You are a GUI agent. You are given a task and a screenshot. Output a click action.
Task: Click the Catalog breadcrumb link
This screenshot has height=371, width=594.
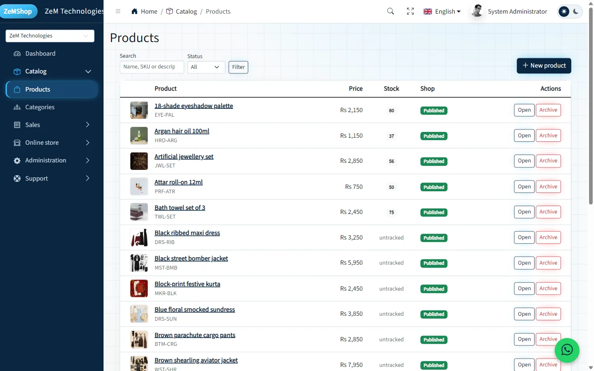click(x=186, y=12)
